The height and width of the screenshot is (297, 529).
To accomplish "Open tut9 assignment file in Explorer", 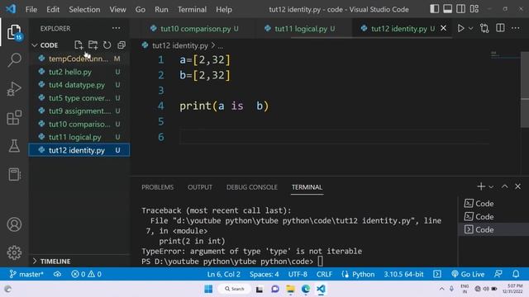I will coord(79,111).
